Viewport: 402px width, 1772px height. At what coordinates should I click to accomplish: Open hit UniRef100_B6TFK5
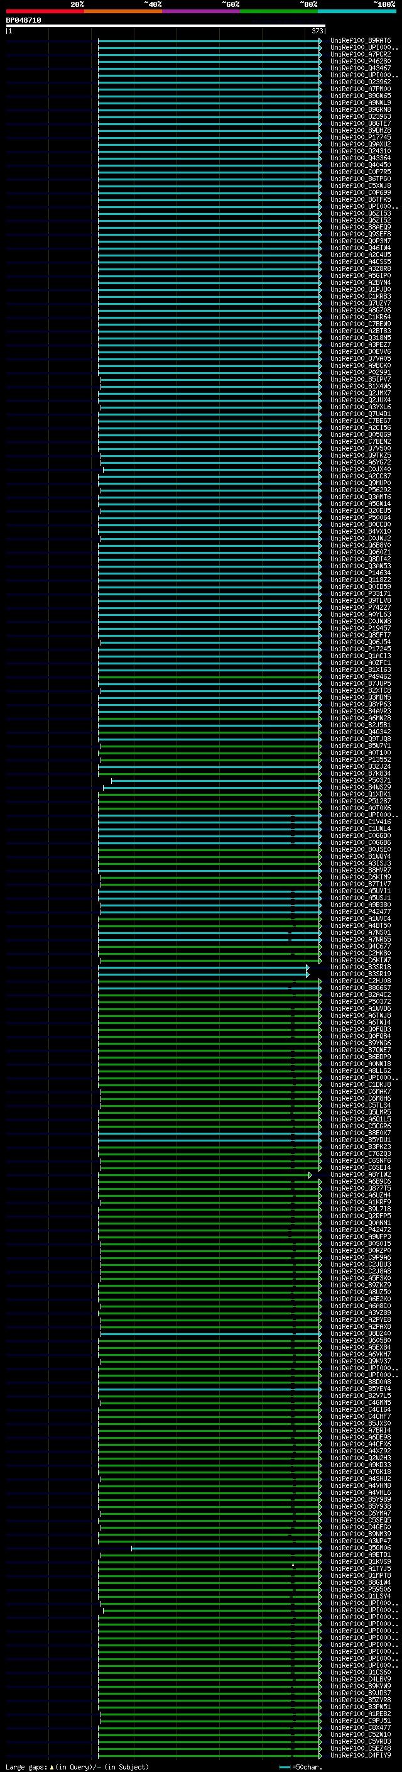pos(361,199)
